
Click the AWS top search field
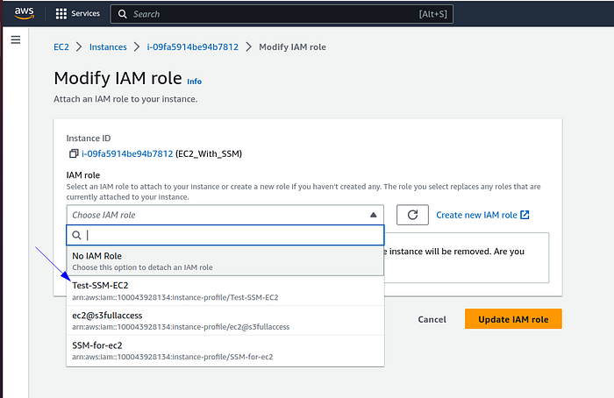(x=282, y=14)
